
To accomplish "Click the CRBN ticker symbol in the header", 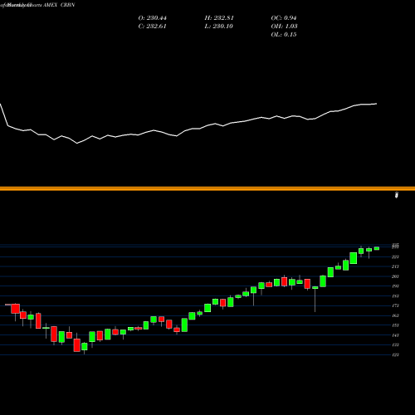I will click(67, 5).
